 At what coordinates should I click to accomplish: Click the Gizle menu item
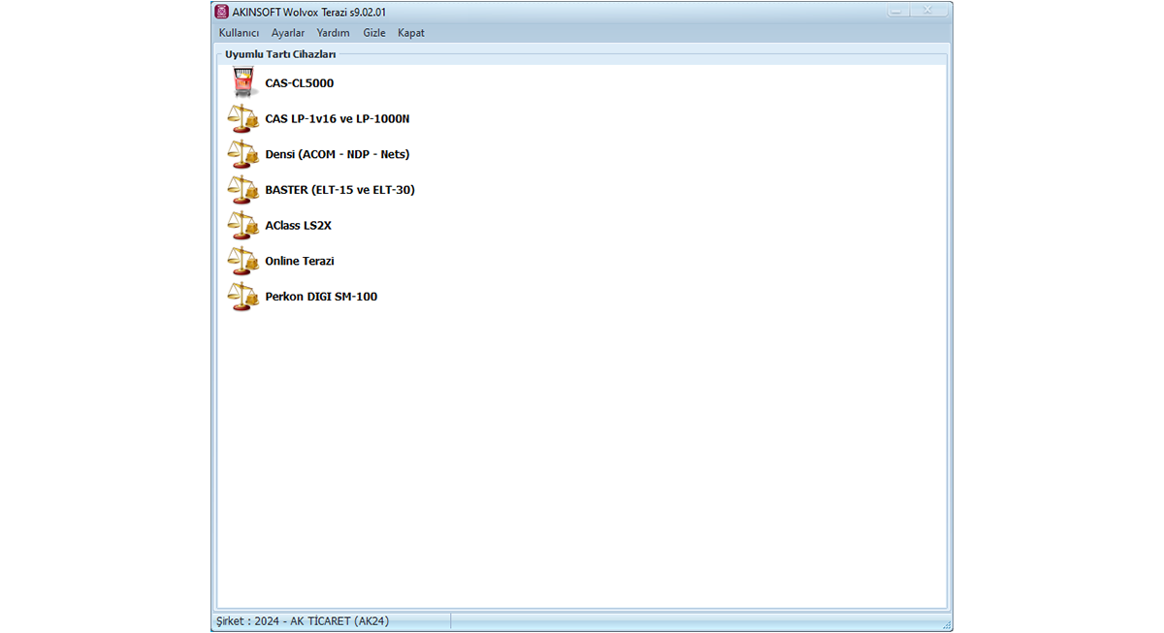pos(374,33)
